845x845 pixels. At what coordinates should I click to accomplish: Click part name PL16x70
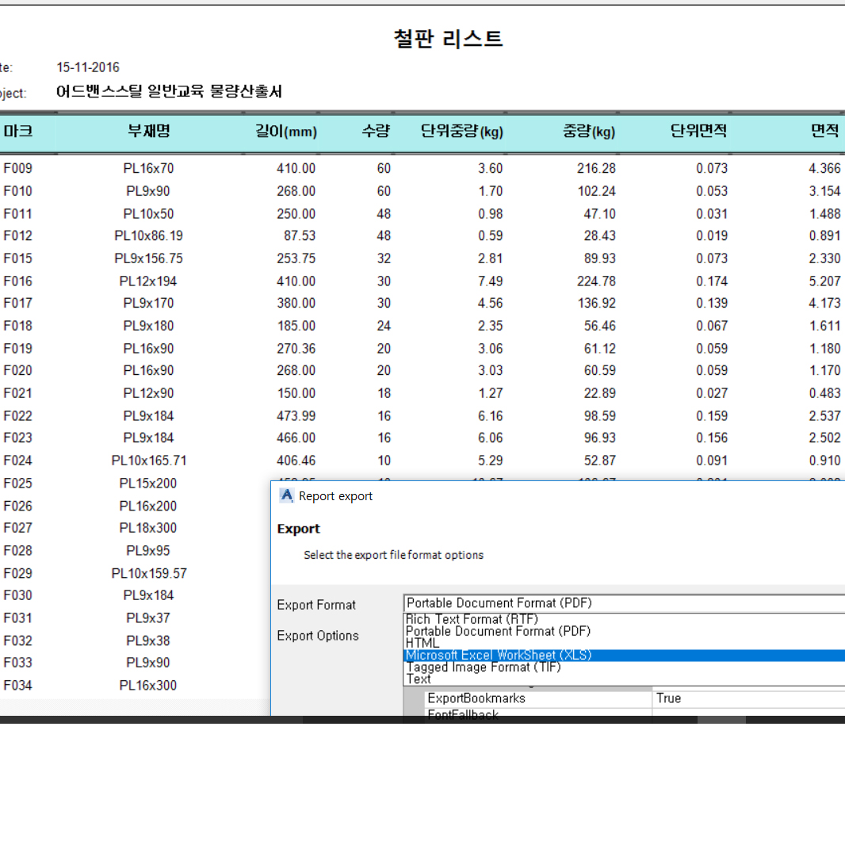[149, 169]
